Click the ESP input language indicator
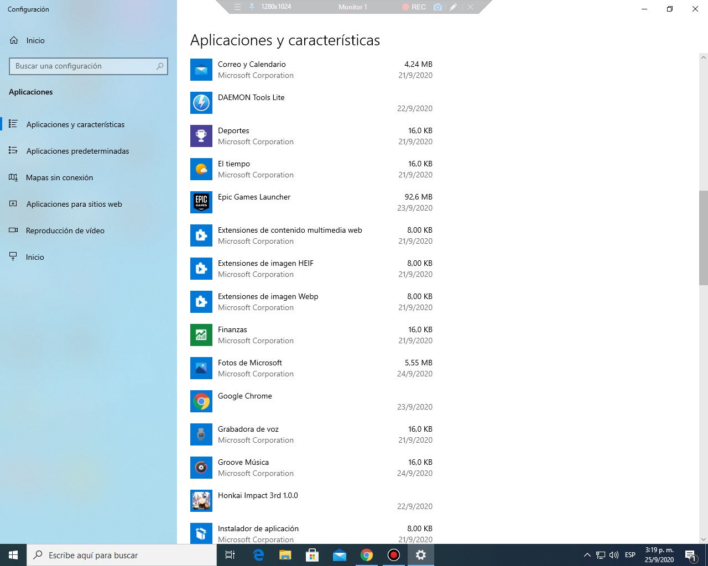This screenshot has width=708, height=566. 630,555
